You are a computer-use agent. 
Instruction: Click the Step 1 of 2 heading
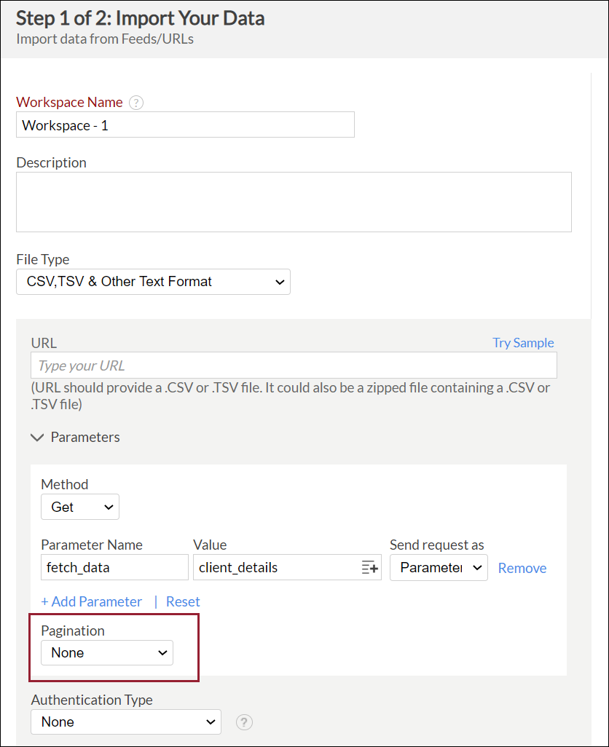pos(141,18)
